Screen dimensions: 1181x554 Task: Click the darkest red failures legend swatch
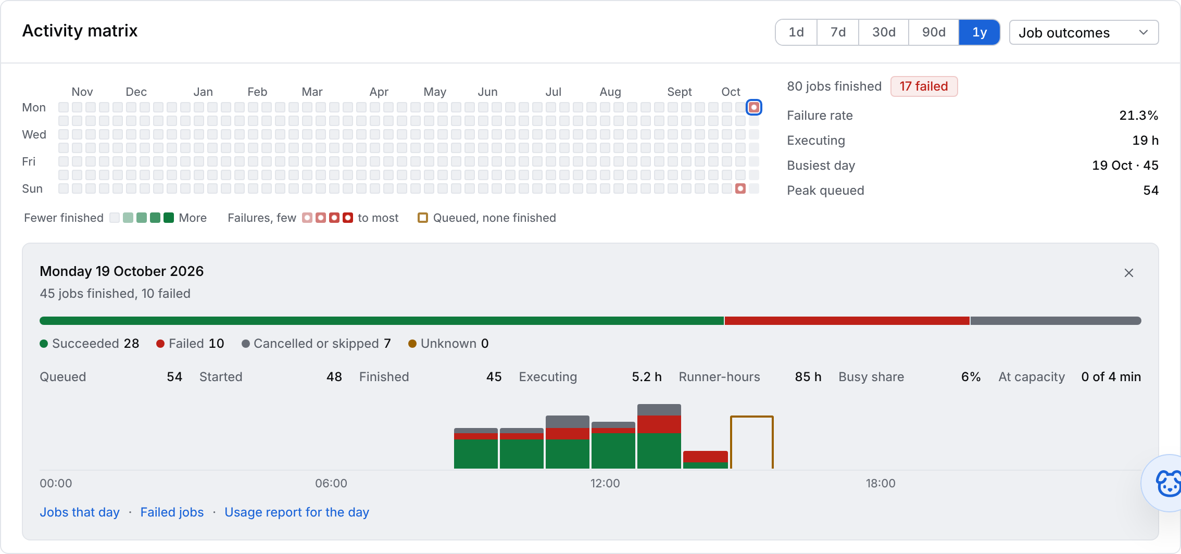[x=348, y=218]
